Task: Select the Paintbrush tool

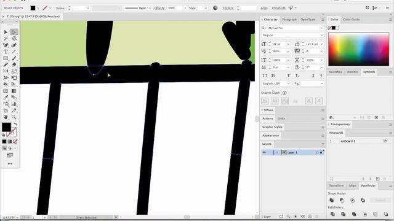Action: (14, 58)
